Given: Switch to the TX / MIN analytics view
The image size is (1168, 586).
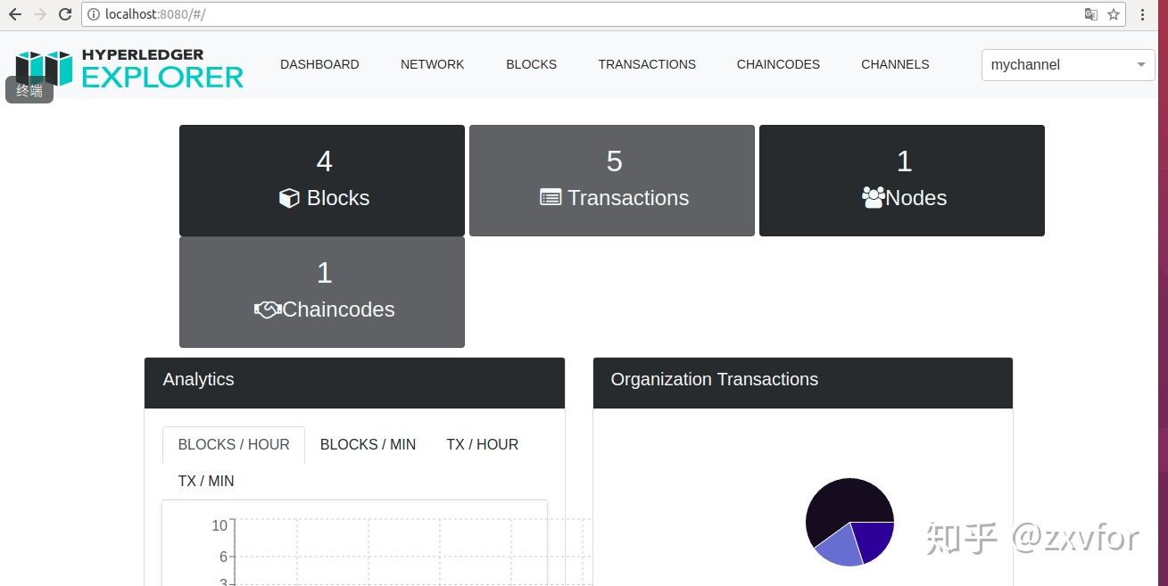Looking at the screenshot, I should 205,481.
